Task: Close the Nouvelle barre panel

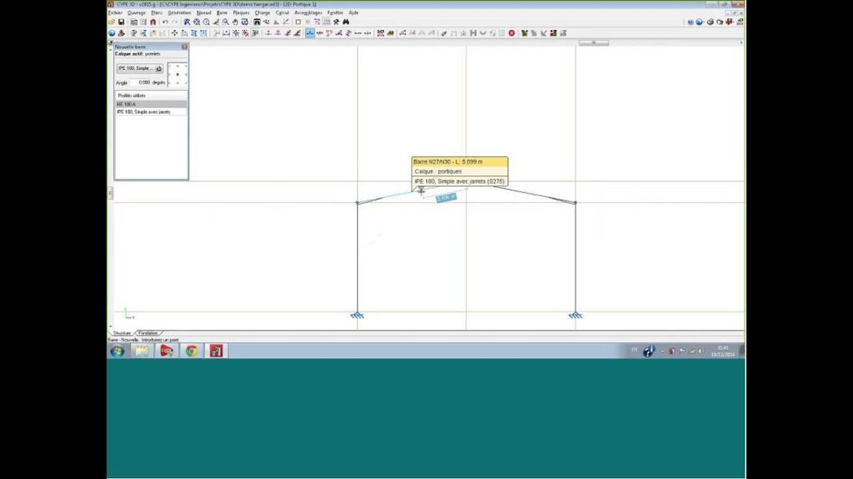Action: (x=184, y=47)
